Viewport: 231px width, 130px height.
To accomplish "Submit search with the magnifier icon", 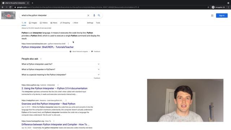I will [99, 15].
